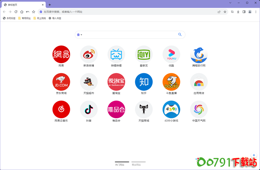Image resolution: width=260 pixels, height=170 pixels.
Task: Add a new site shortcut
Action: [254, 155]
